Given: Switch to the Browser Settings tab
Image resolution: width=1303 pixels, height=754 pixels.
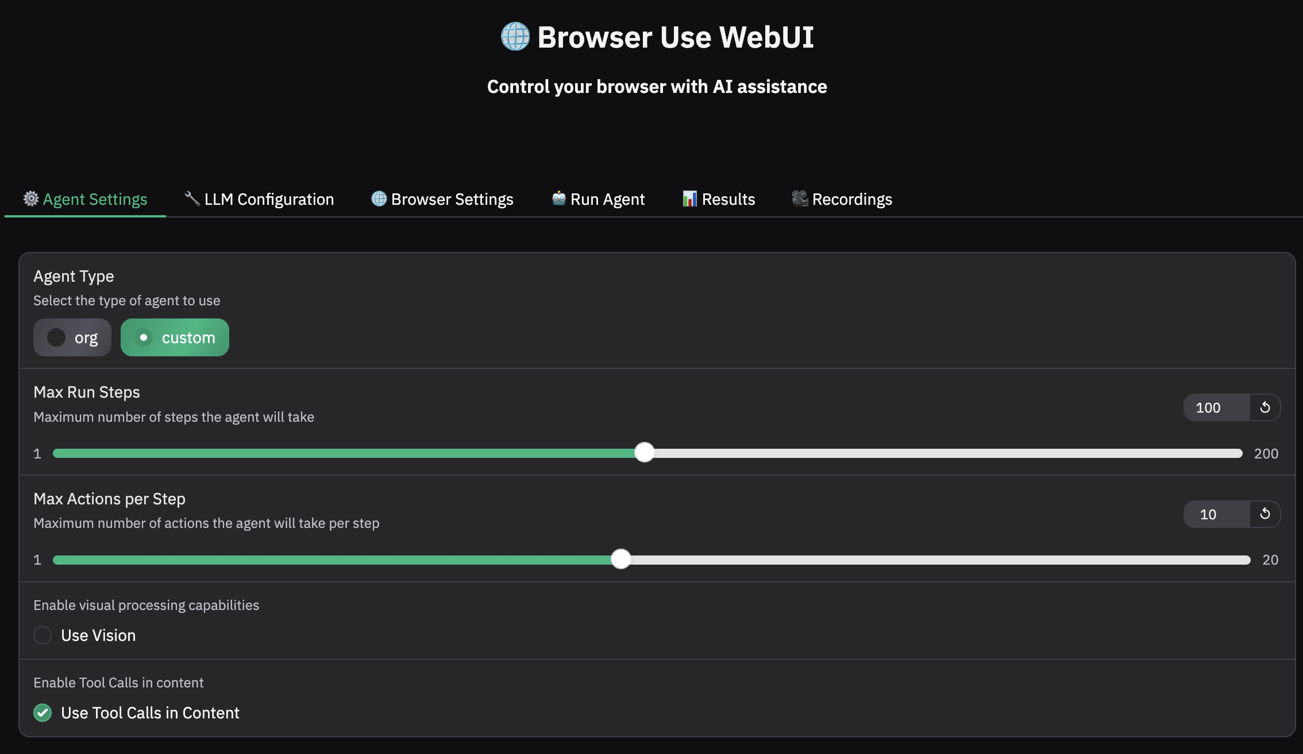Looking at the screenshot, I should 452,199.
